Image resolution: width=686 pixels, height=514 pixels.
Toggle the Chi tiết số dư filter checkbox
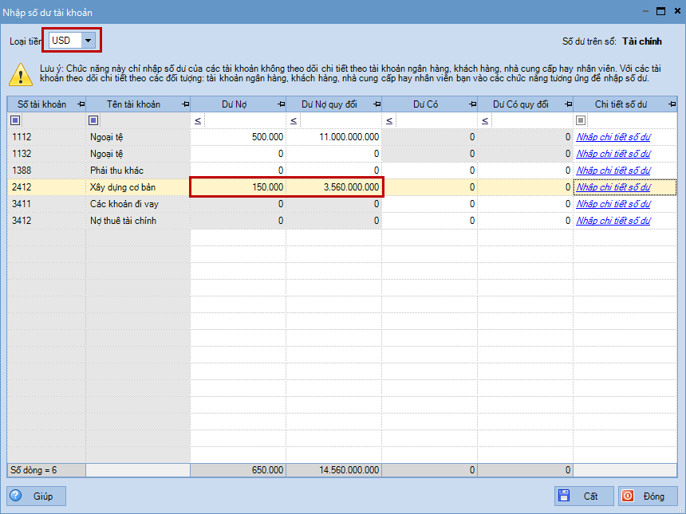pyautogui.click(x=581, y=120)
